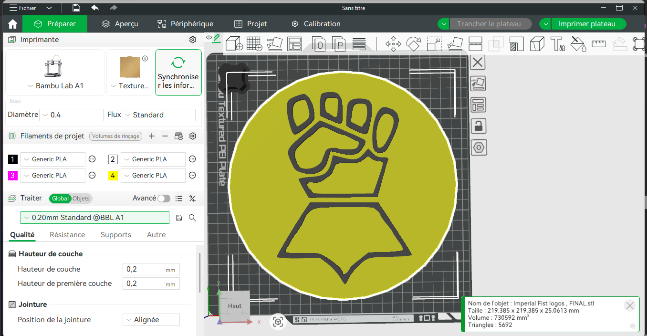Click the save project floppy icon

76,8
